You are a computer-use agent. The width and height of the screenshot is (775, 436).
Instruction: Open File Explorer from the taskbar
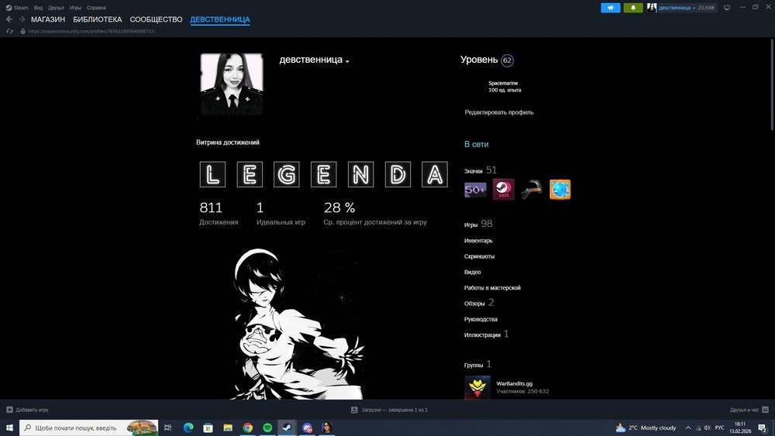point(228,427)
